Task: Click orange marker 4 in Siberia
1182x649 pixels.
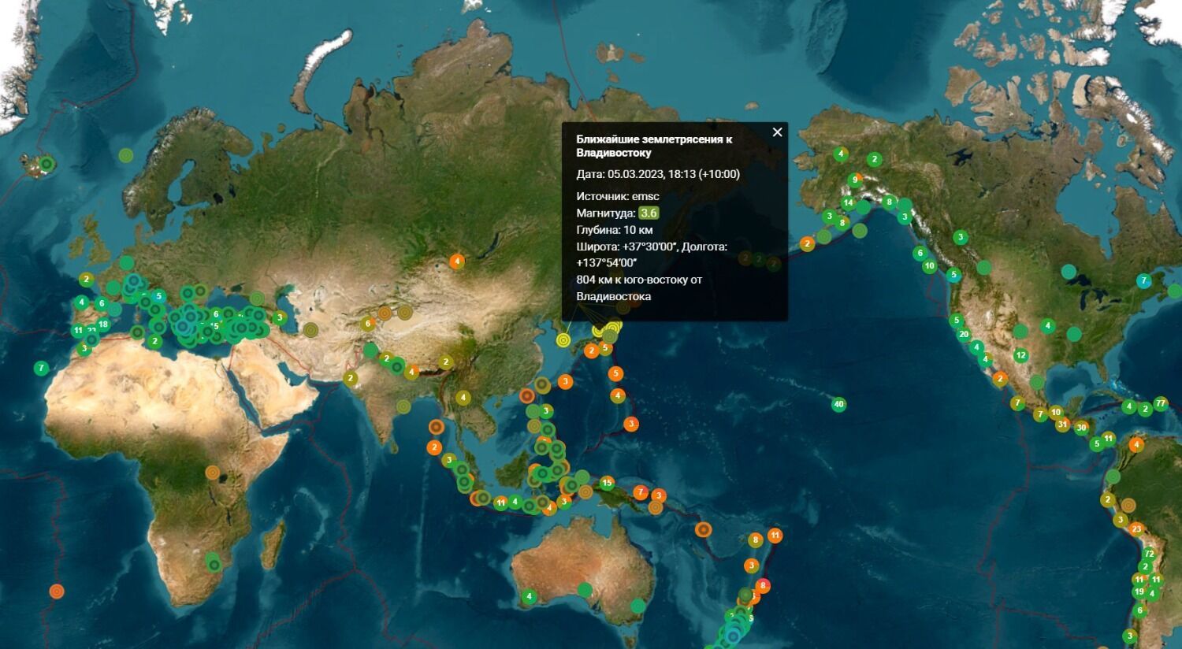Action: tap(457, 261)
